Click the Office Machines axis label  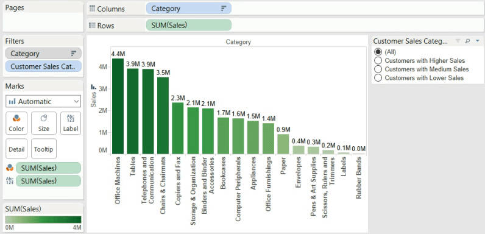tap(118, 180)
